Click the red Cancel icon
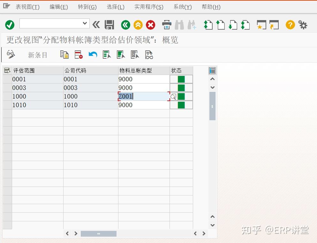Screen dimensions: 317x243 coord(150,25)
